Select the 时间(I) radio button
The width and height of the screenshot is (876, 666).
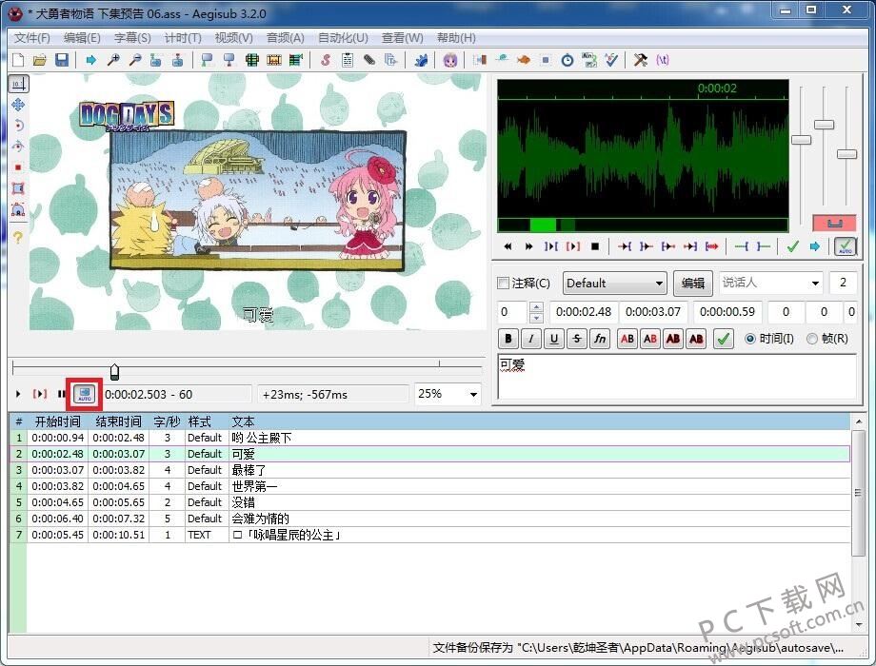click(750, 339)
